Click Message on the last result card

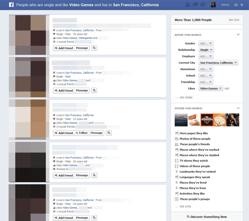click(82, 218)
